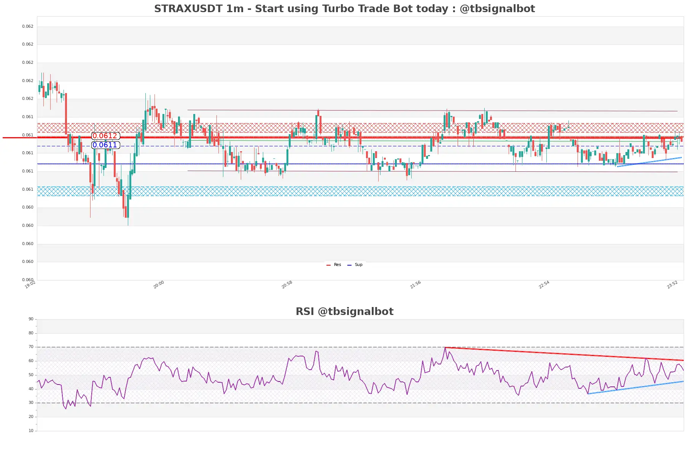Select the red 0.0612 resistance price label
This screenshot has width=689, height=459.
point(105,136)
